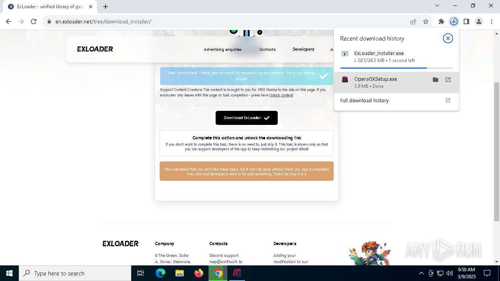Click the Unlock content link
500x281 pixels.
point(281,95)
